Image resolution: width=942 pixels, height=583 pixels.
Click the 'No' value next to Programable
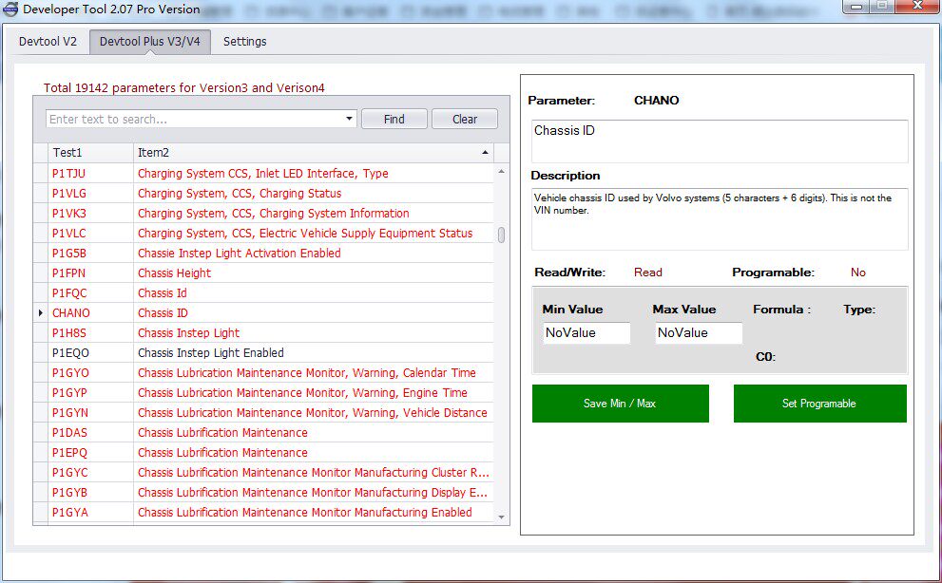858,273
